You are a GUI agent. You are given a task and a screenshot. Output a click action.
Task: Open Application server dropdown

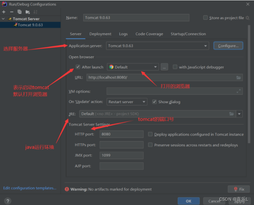[158, 46]
